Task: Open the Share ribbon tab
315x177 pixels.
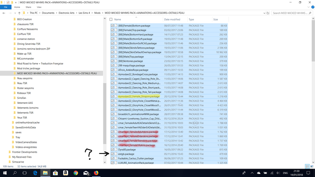Action: click(x=28, y=7)
